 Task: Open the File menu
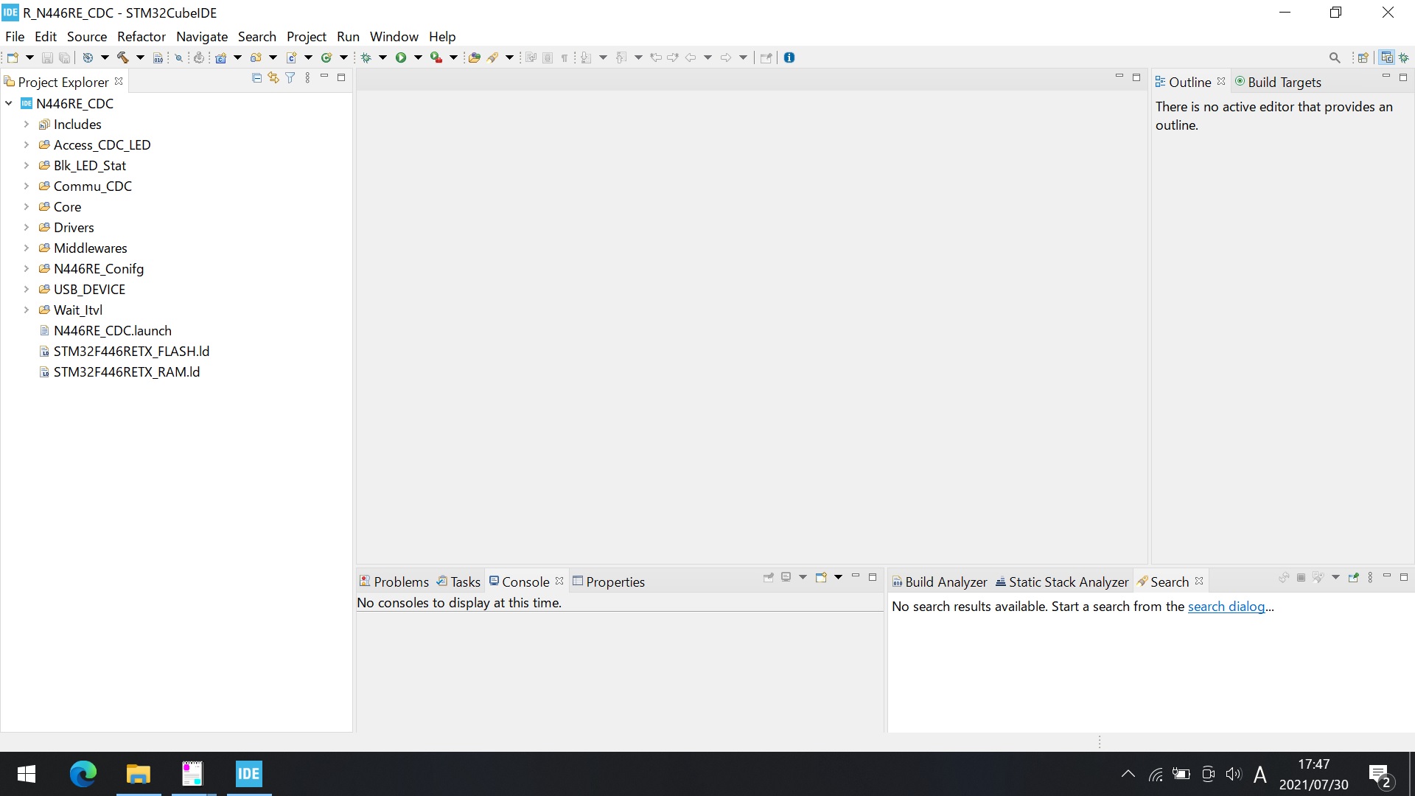point(15,36)
